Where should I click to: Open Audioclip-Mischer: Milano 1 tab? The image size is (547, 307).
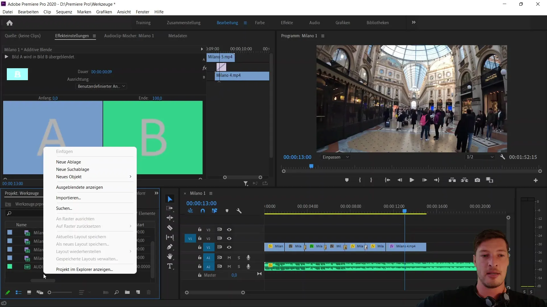tap(129, 36)
